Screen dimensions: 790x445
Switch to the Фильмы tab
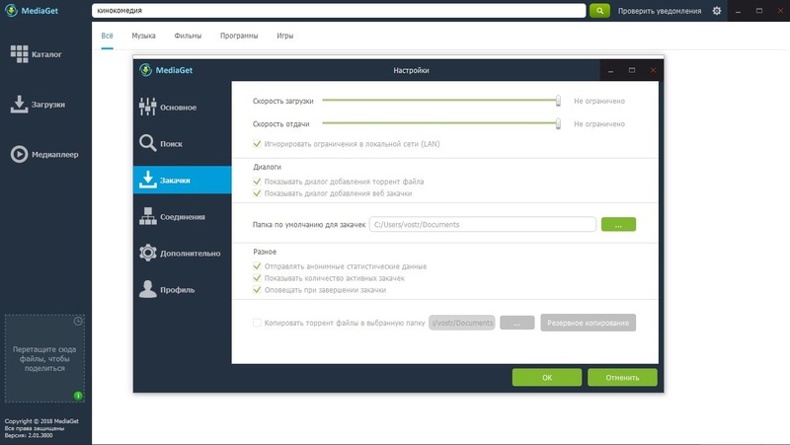(x=188, y=36)
